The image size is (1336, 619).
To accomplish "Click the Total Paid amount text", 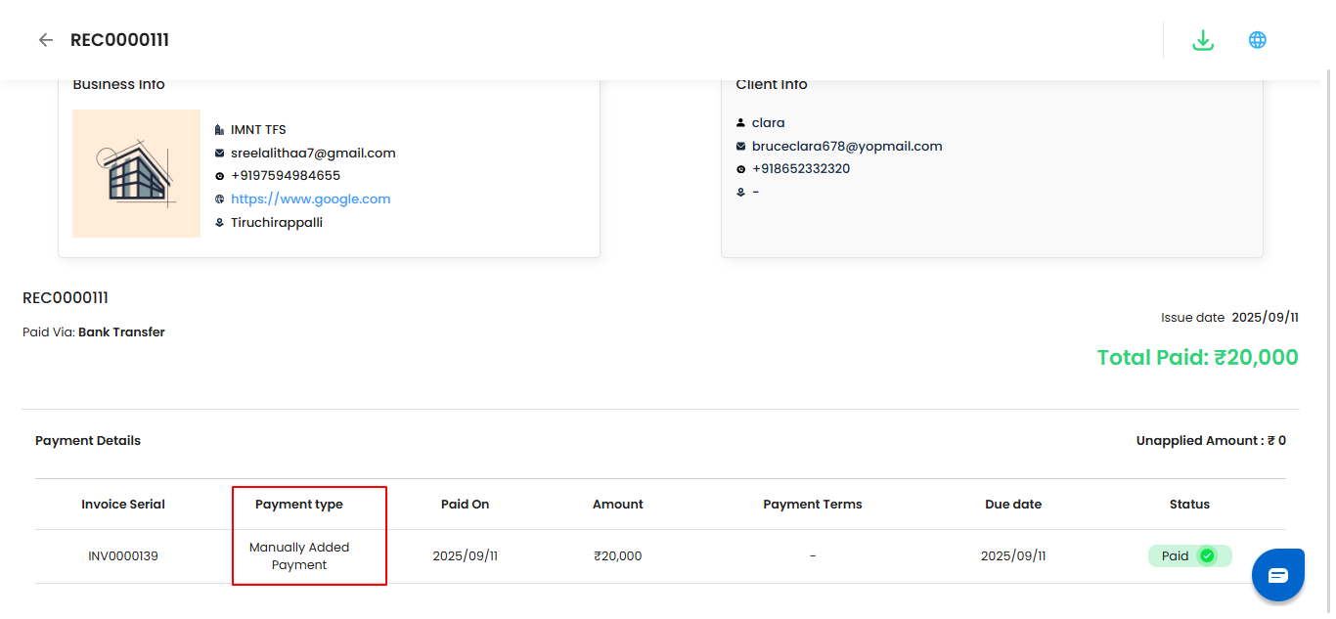I will tap(1197, 358).
